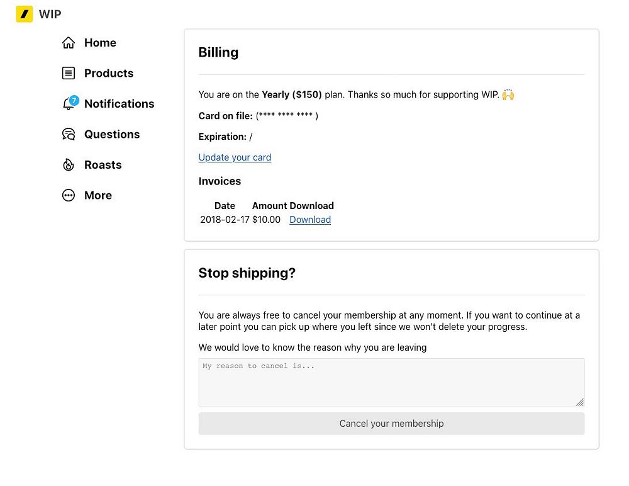Screen dimensions: 629x486
Task: Download the 2018-02-17 invoice
Action: coord(310,220)
